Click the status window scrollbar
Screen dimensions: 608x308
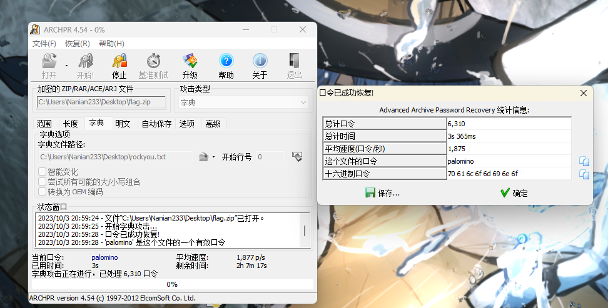click(x=305, y=230)
